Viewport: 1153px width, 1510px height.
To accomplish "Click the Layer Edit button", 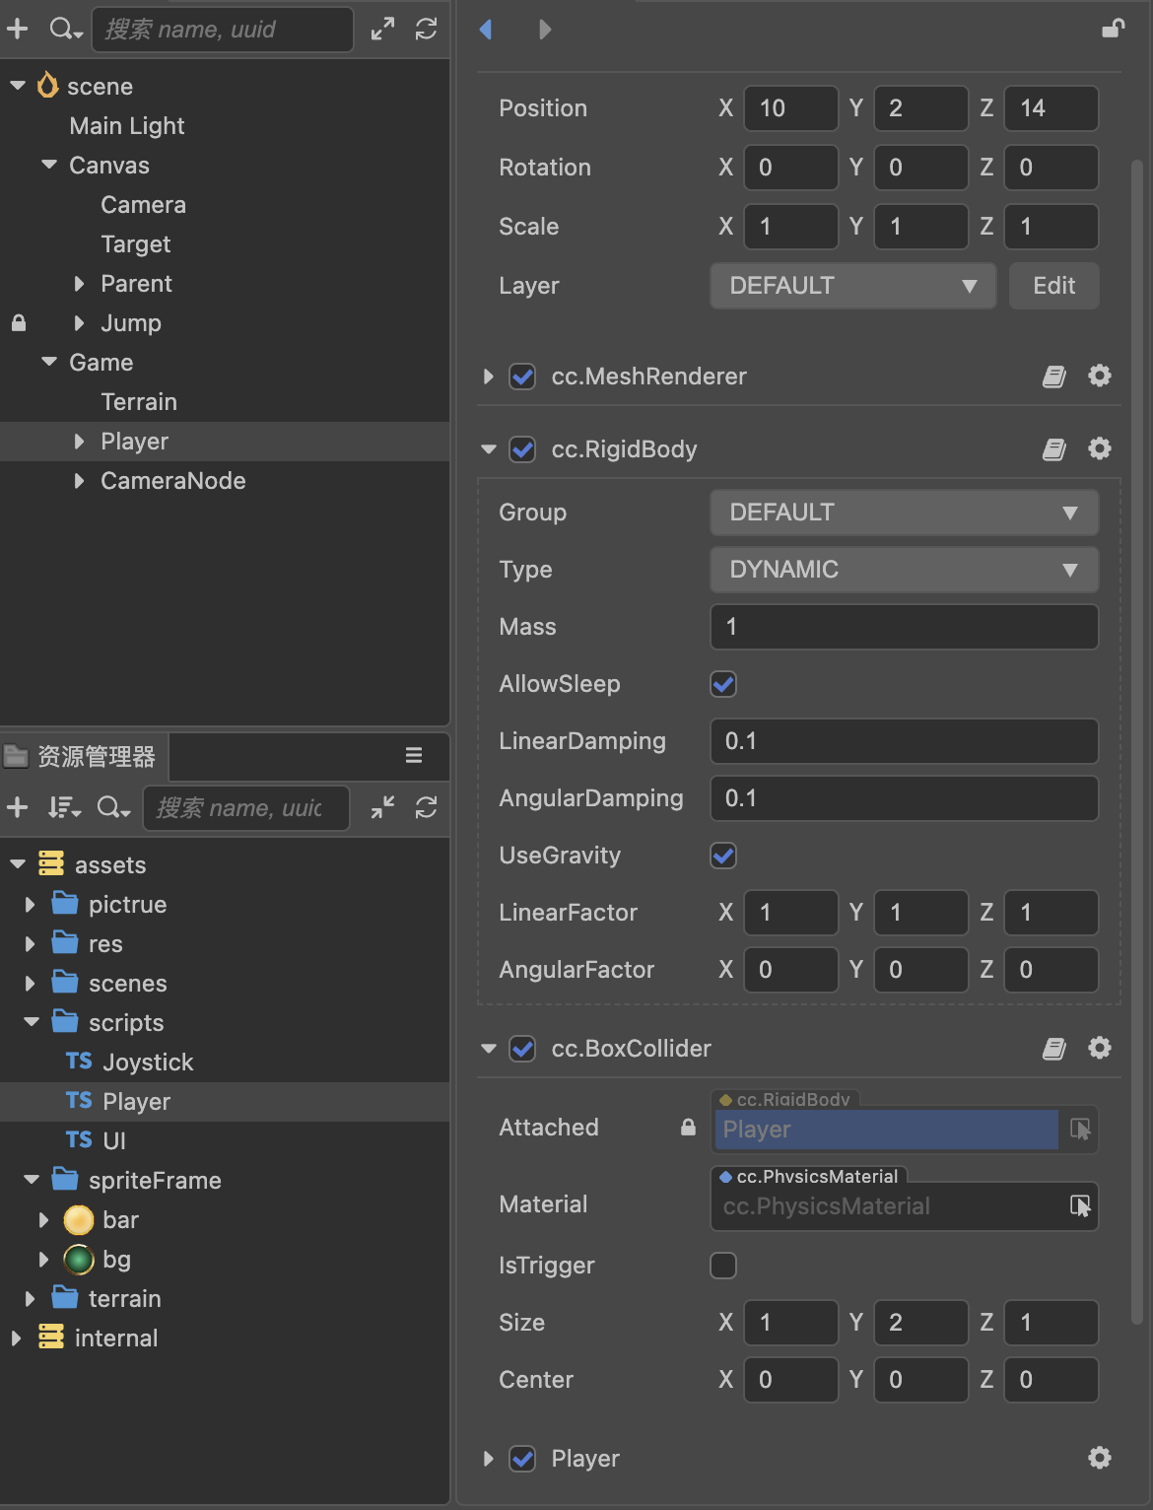I will click(x=1053, y=286).
